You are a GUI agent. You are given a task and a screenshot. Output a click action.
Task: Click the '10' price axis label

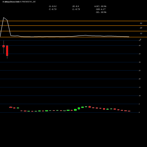[x=140, y=96]
